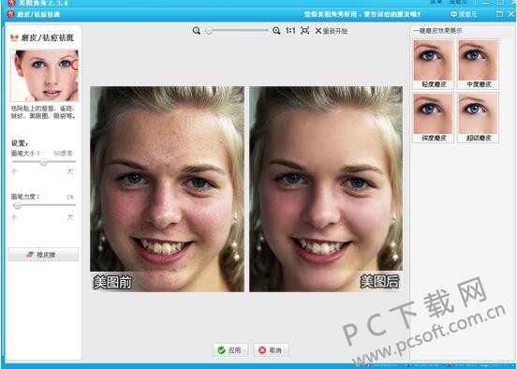Click the fit-to-window icon
Image resolution: width=517 pixels, height=369 pixels.
[305, 31]
